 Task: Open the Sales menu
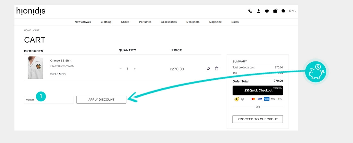point(235,22)
